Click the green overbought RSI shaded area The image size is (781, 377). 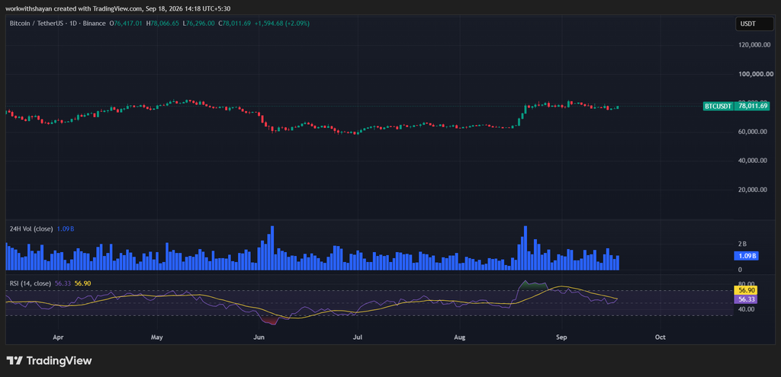(x=532, y=286)
